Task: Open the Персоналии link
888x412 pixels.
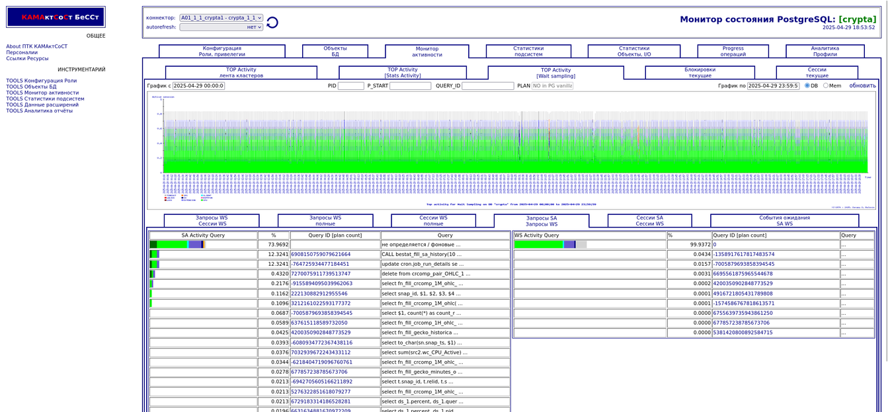Action: (x=22, y=52)
